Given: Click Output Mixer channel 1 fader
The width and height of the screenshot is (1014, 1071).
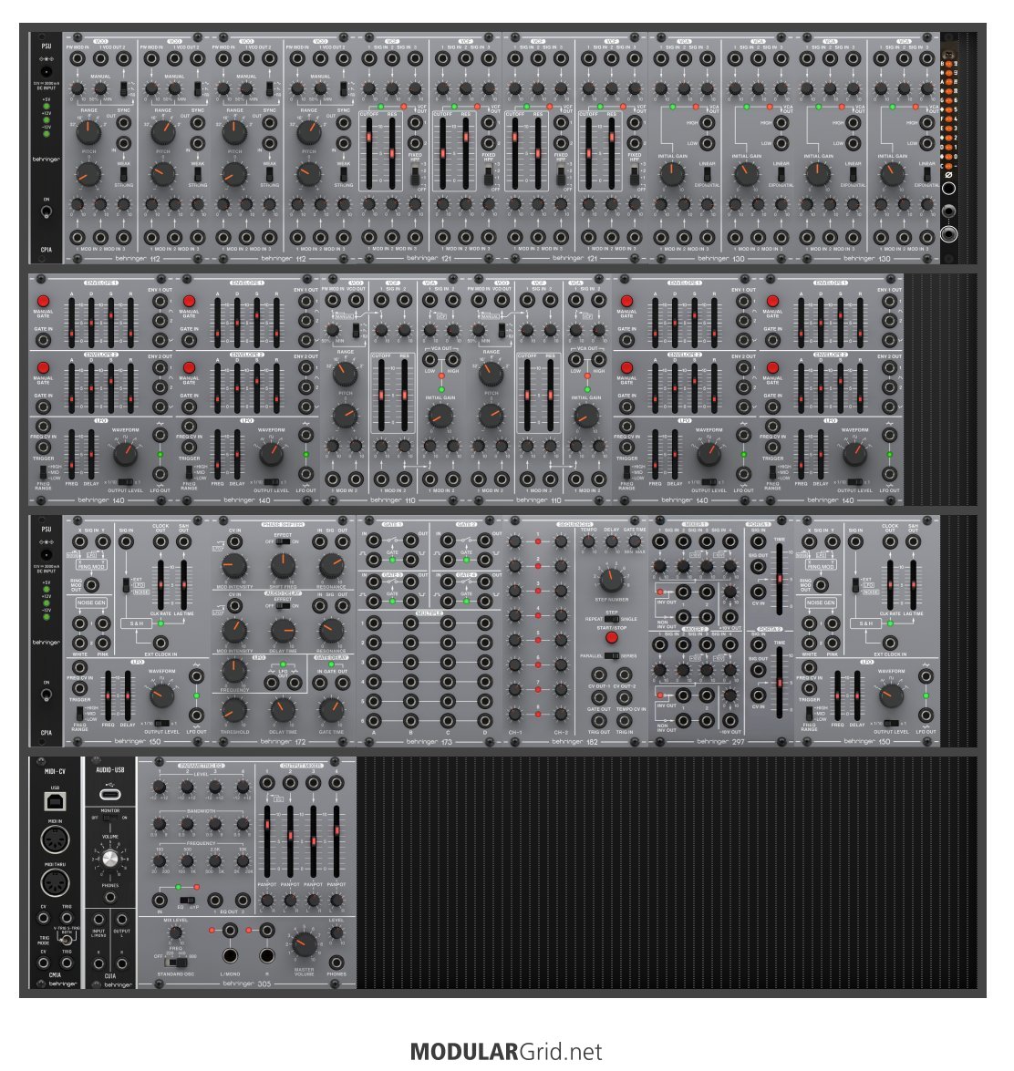Looking at the screenshot, I should point(266,841).
